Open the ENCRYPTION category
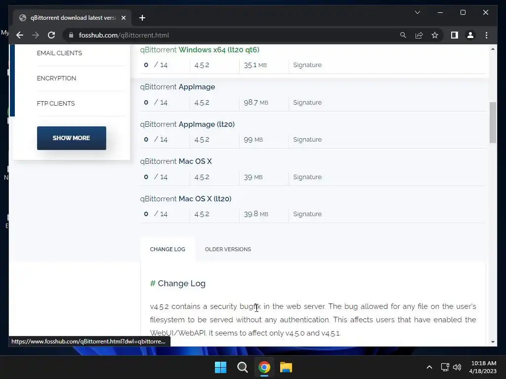The image size is (506, 379). [56, 78]
